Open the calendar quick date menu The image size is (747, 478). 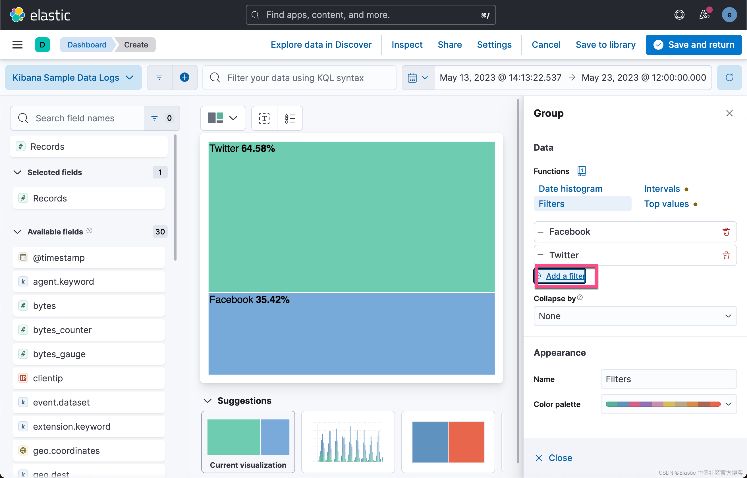(418, 78)
